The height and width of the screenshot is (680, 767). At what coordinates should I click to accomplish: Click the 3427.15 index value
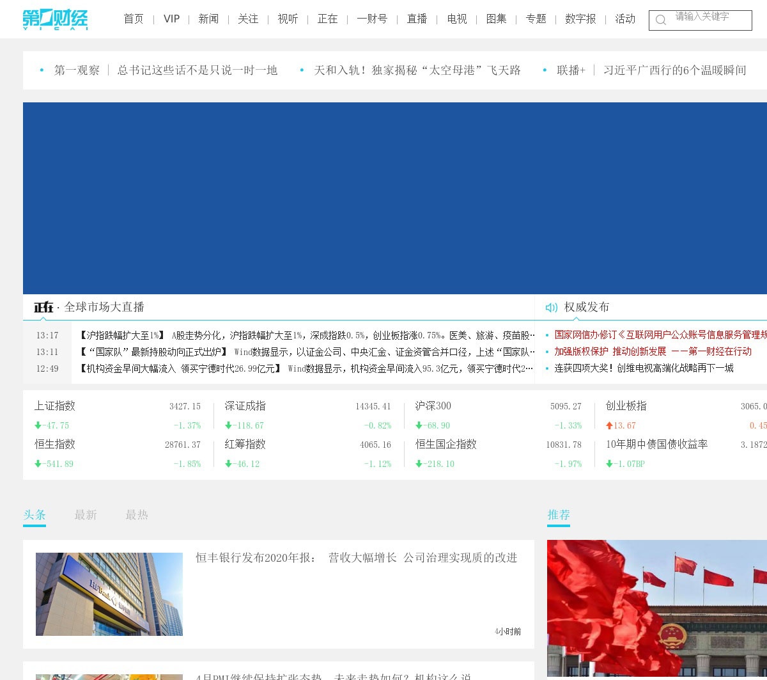click(185, 406)
